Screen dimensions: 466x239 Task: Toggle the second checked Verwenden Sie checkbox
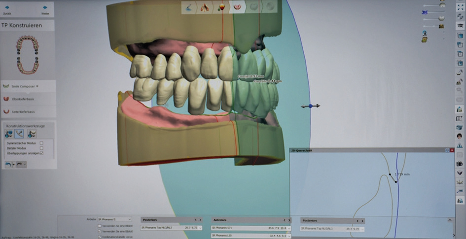pos(100,231)
